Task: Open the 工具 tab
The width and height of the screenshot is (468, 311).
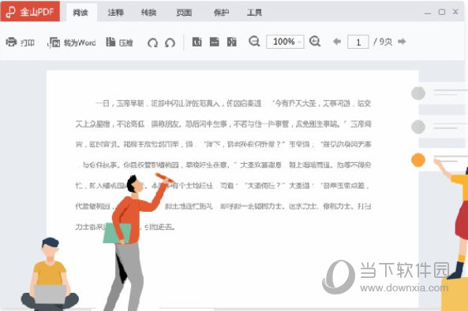Action: [254, 13]
